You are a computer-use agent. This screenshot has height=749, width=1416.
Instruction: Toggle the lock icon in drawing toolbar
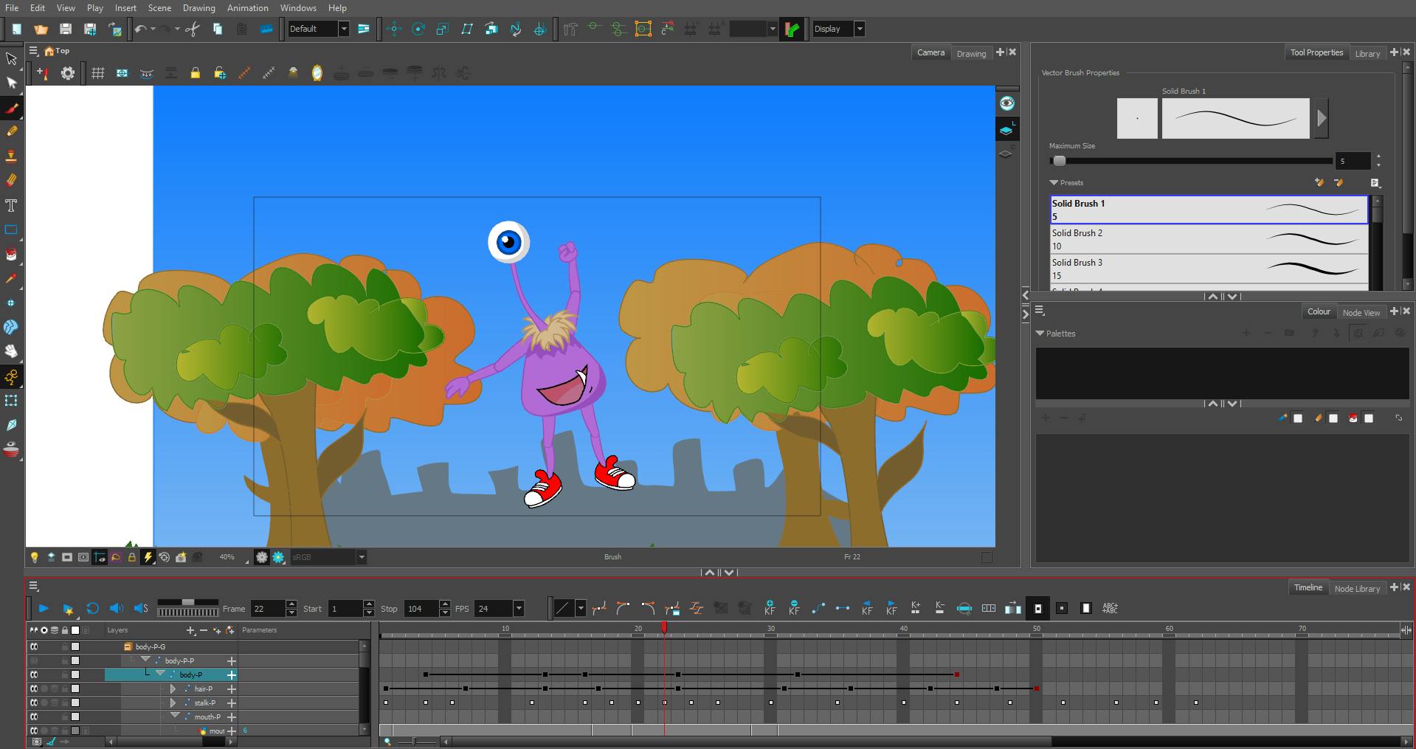(x=196, y=73)
